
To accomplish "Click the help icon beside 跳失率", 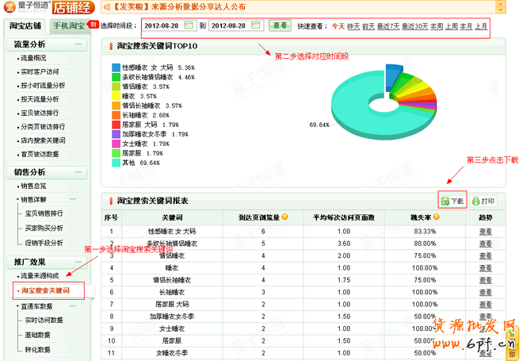I will coord(437,217).
